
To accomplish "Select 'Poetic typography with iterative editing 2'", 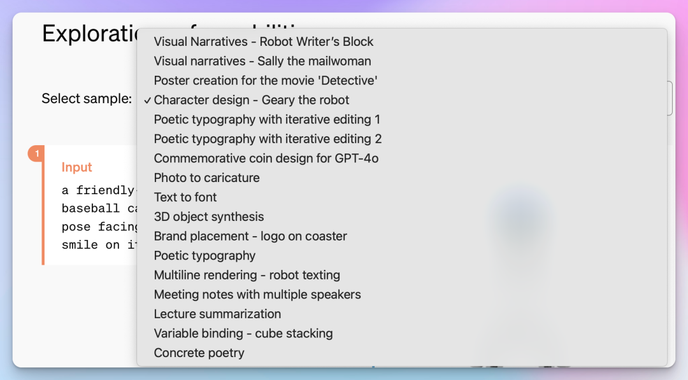I will click(x=268, y=139).
